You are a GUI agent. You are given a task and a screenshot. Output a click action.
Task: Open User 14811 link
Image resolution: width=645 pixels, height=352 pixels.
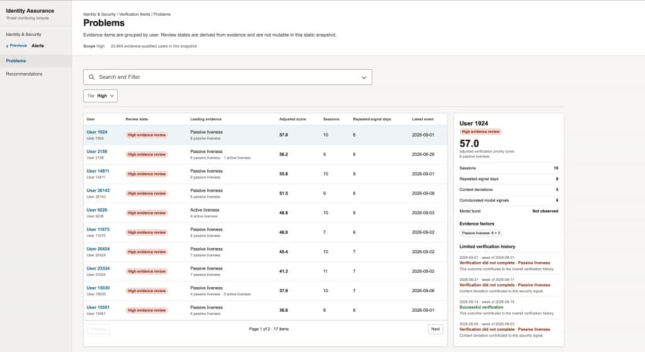98,171
